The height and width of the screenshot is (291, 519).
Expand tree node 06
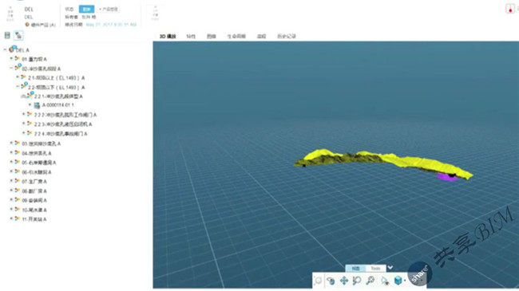click(11, 171)
